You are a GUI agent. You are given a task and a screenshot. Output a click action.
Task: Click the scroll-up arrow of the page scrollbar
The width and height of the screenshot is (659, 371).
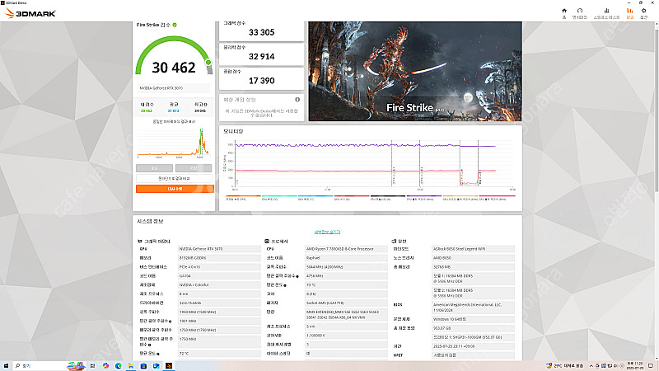click(656, 25)
